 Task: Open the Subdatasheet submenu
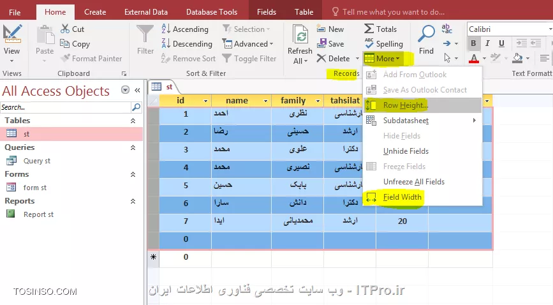(x=422, y=121)
